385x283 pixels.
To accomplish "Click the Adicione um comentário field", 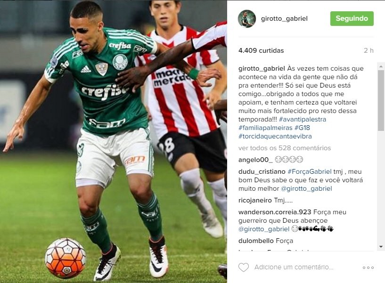I will pyautogui.click(x=294, y=267).
